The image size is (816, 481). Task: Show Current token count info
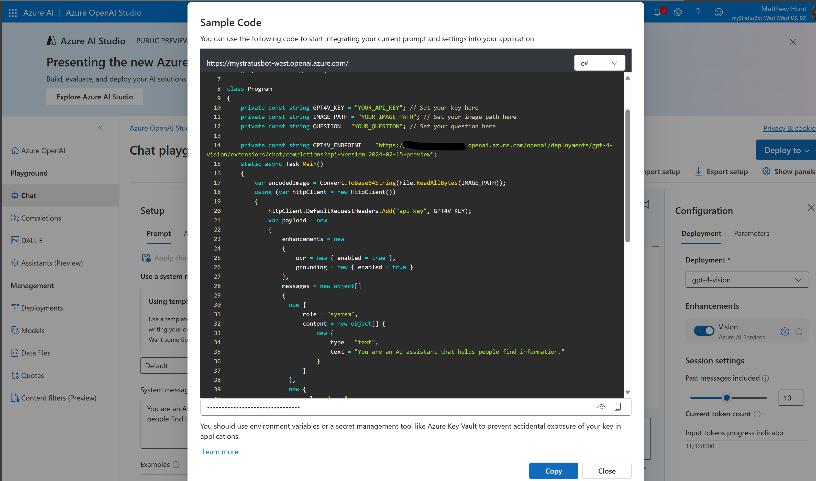point(757,414)
